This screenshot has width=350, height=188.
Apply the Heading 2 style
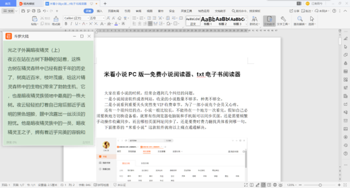(x=223, y=21)
